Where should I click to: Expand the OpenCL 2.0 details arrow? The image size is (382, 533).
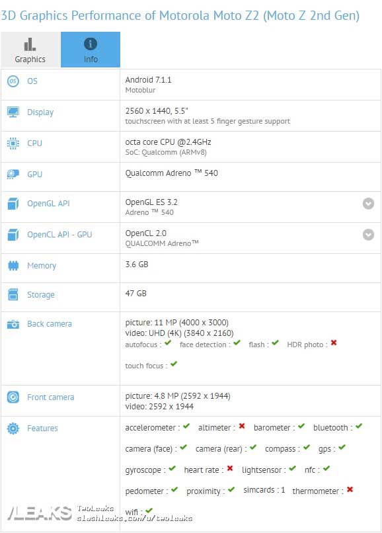point(368,235)
